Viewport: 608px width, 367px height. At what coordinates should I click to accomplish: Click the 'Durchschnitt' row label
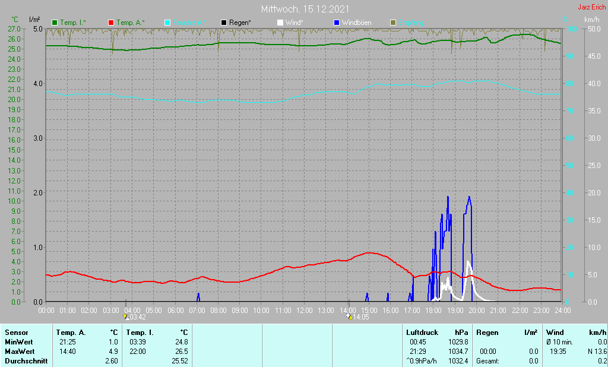pyautogui.click(x=26, y=360)
